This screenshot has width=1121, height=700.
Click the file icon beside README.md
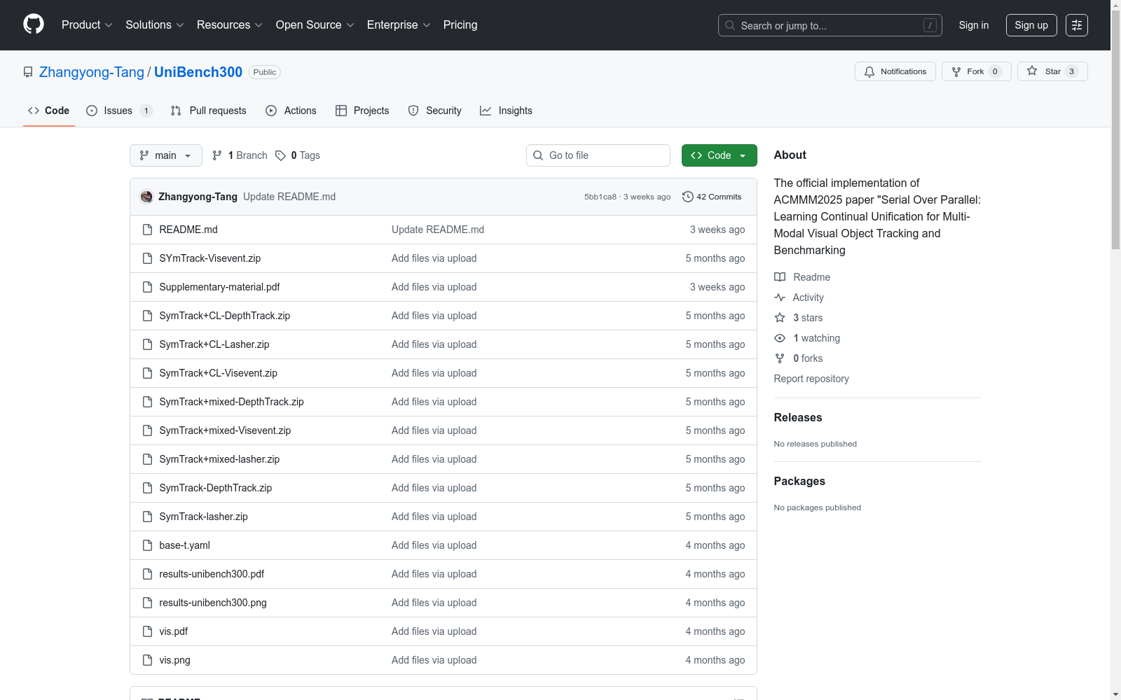pos(147,230)
